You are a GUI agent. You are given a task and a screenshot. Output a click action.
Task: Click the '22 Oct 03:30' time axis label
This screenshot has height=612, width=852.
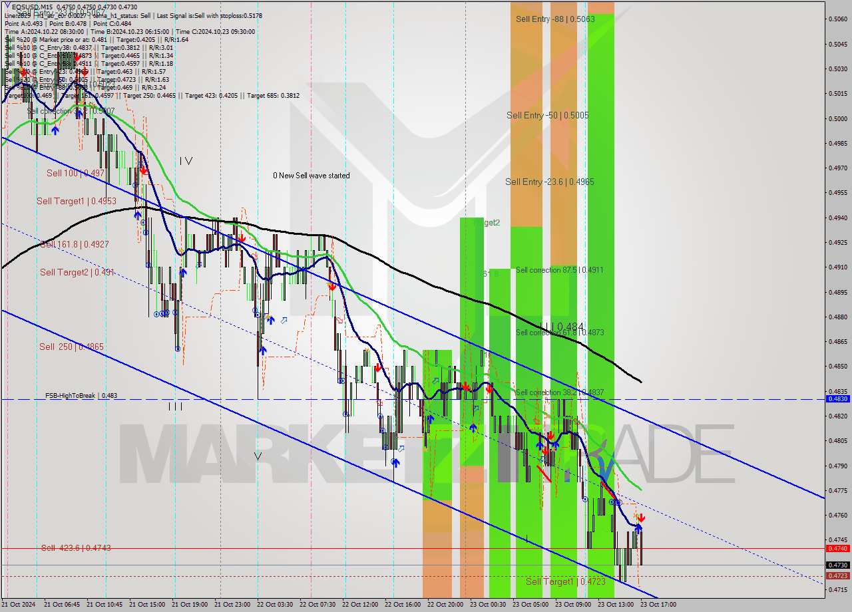click(x=274, y=605)
